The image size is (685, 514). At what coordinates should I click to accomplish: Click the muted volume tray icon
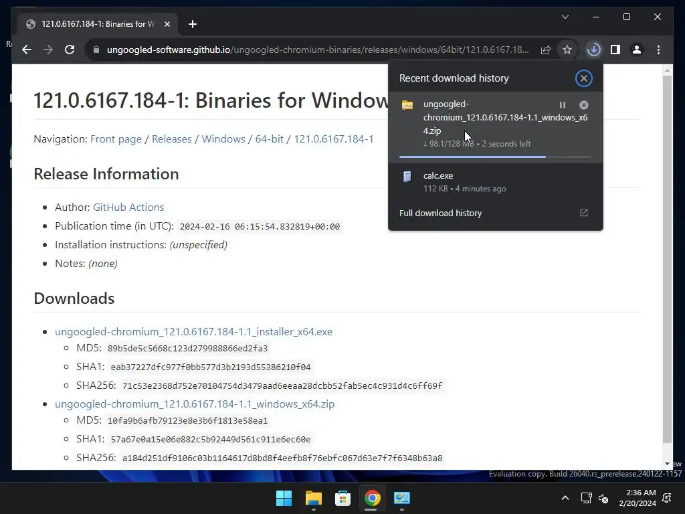(603, 498)
